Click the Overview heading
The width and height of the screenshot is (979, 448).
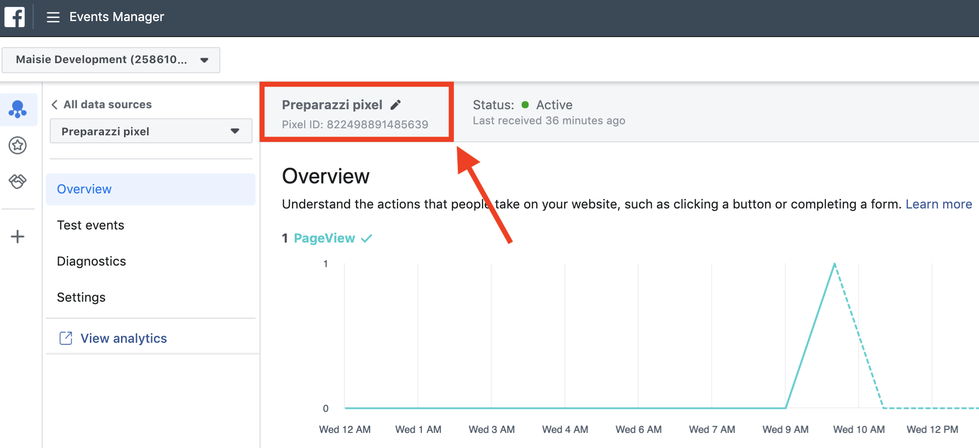326,176
